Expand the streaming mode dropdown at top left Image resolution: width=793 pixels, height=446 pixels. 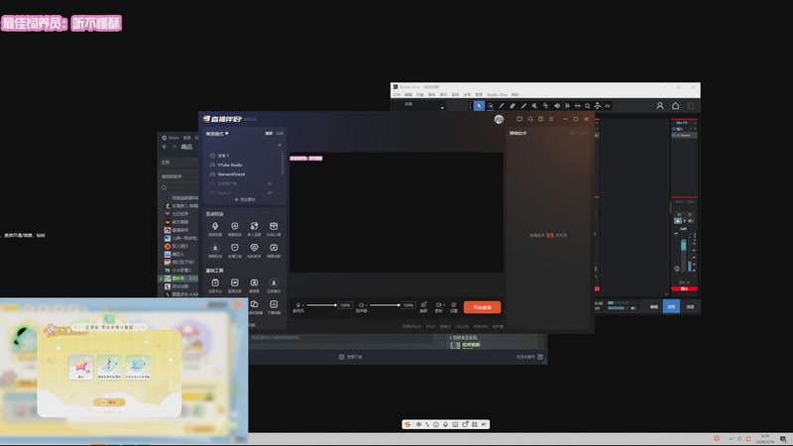pos(217,134)
